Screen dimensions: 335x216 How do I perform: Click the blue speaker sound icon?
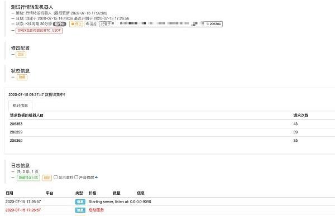[97, 177]
